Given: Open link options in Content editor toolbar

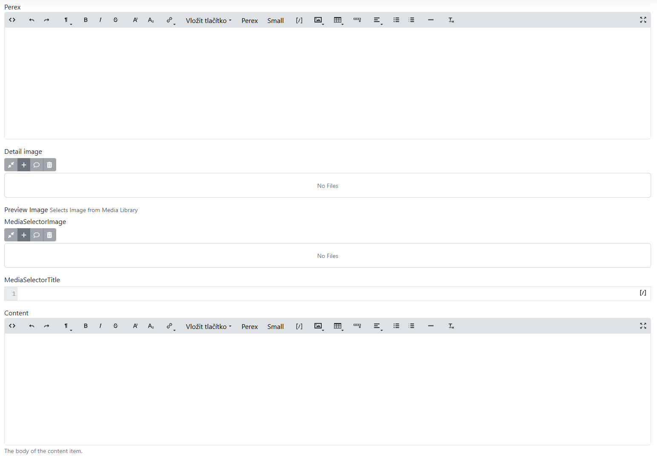Looking at the screenshot, I should click(170, 326).
